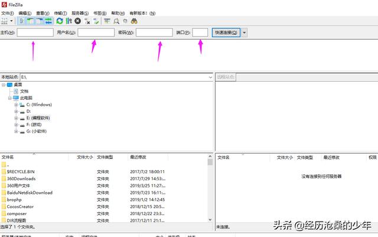Disconnect from the current server
378x237 pixels.
coord(87,21)
